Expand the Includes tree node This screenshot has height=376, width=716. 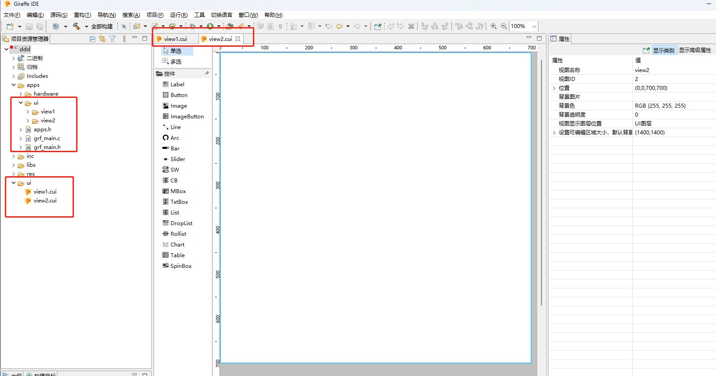coord(13,76)
